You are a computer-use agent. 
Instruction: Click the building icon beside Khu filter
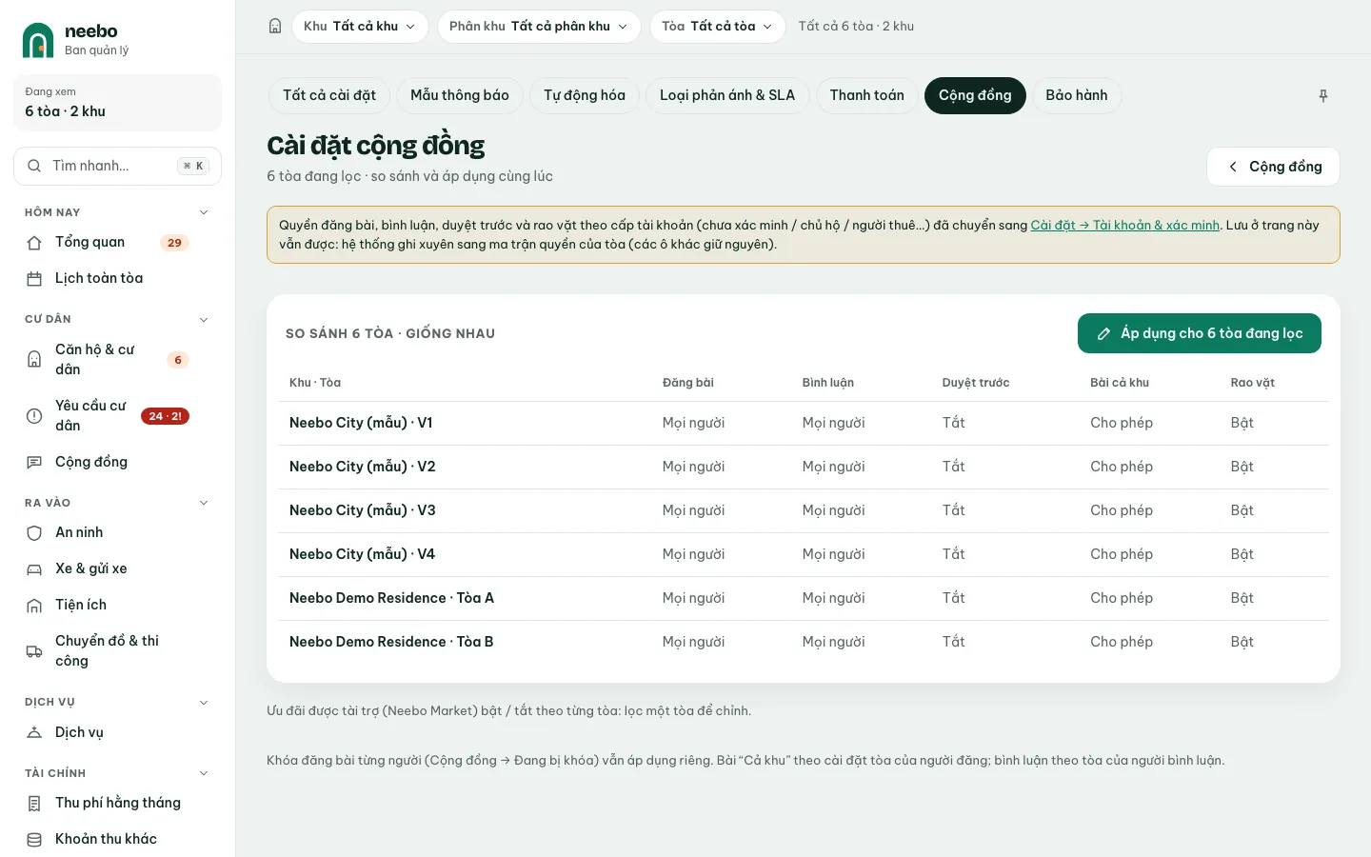(275, 27)
